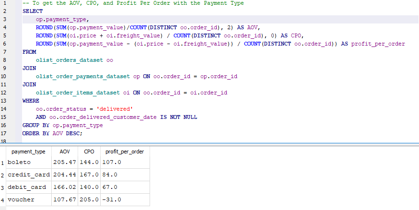Viewport: 419px width, 210px height.
Task: Click the profit_per_order column header
Action: [x=125, y=152]
